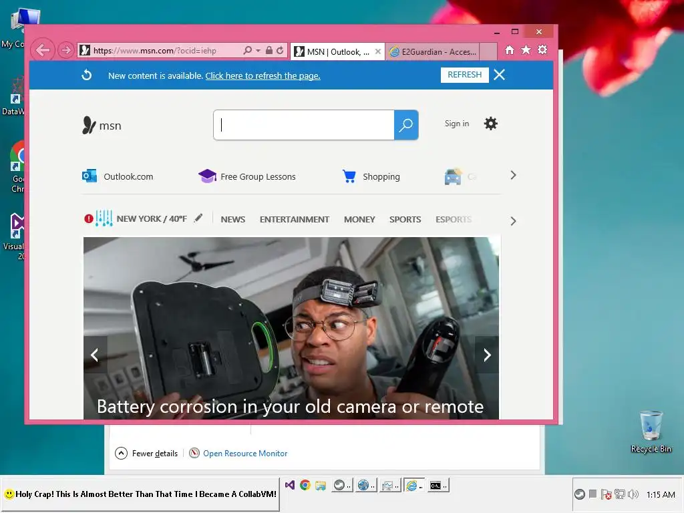Go to previous carousel slide
Screen dimensions: 684x513
coord(95,355)
